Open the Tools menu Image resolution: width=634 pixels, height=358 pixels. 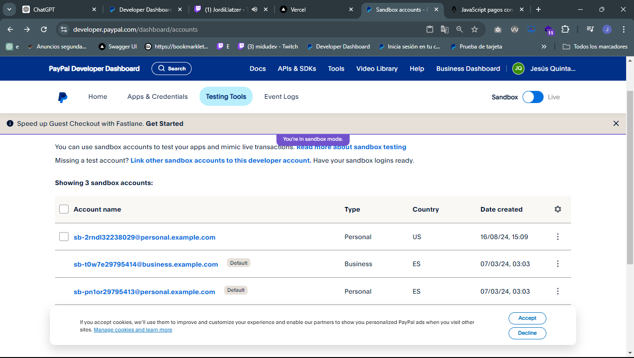(336, 69)
